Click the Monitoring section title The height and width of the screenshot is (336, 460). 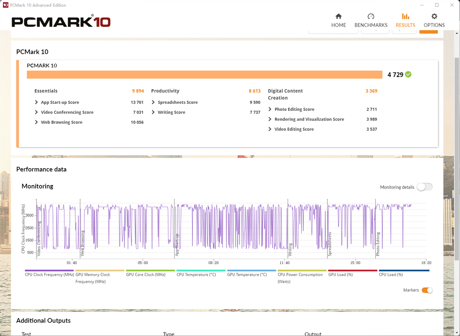point(38,186)
